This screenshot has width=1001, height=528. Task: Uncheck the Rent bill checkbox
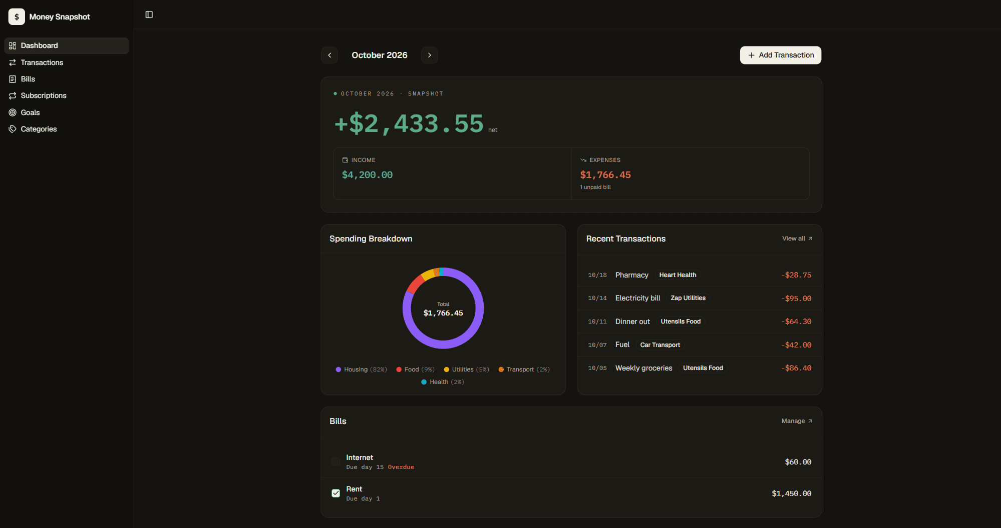pos(336,493)
